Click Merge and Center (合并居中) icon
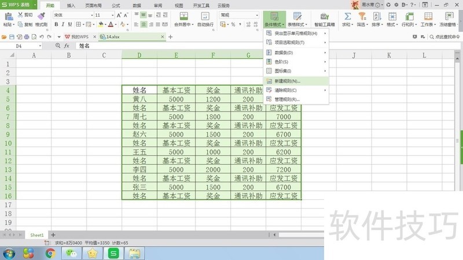 tap(183, 16)
